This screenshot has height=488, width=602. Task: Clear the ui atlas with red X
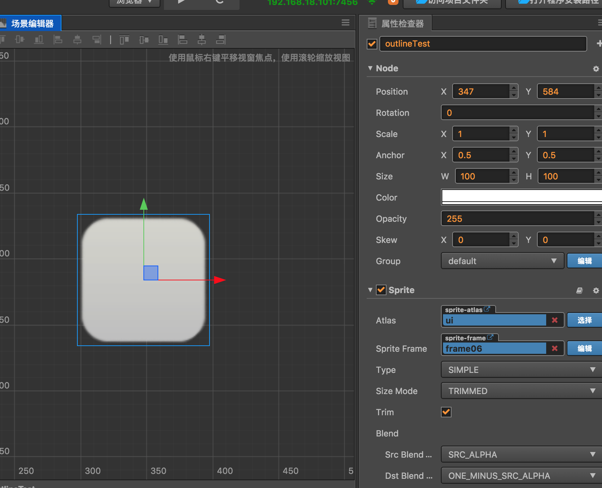tap(555, 320)
